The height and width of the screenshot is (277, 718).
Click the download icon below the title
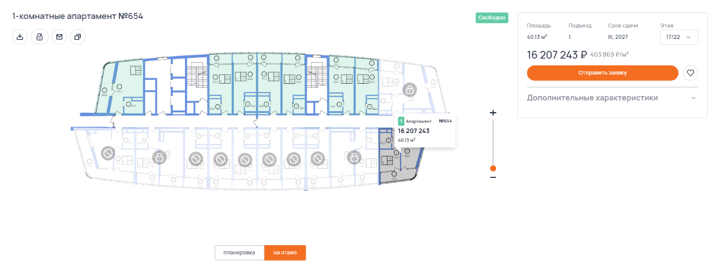click(20, 37)
